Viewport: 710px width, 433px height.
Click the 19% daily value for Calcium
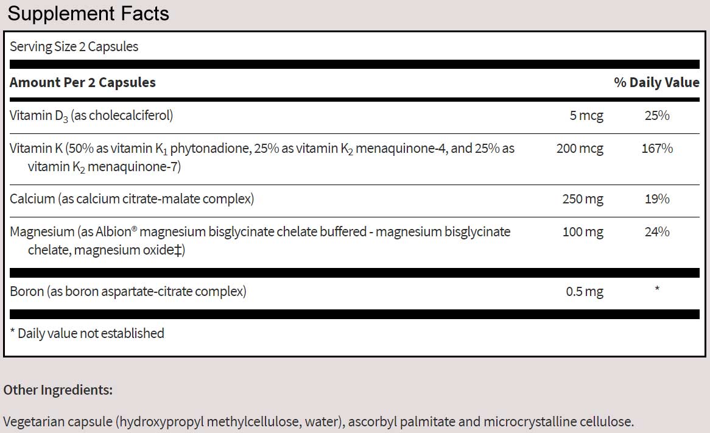(657, 199)
